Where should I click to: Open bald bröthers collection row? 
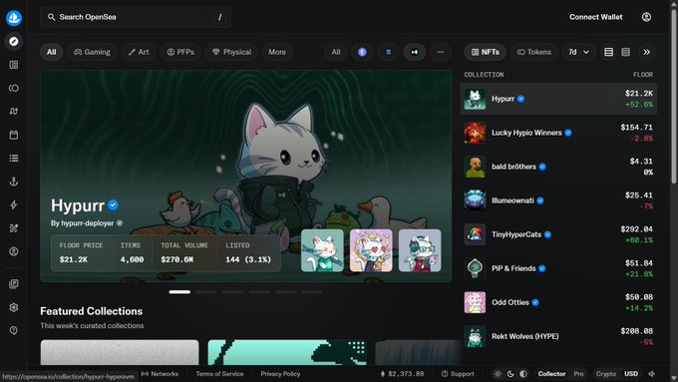(558, 167)
